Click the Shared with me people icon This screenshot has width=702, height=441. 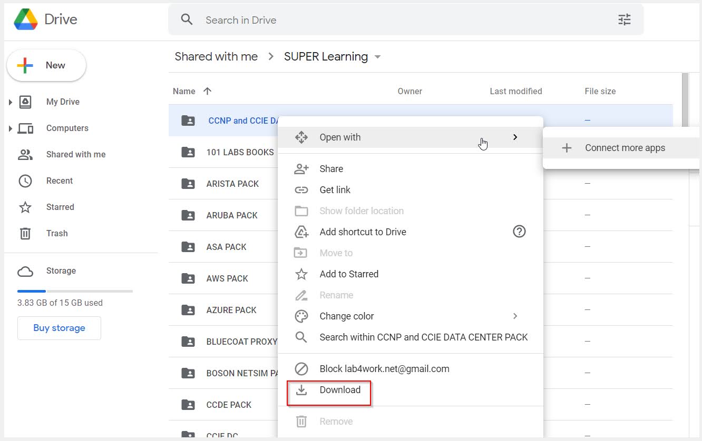click(x=25, y=154)
